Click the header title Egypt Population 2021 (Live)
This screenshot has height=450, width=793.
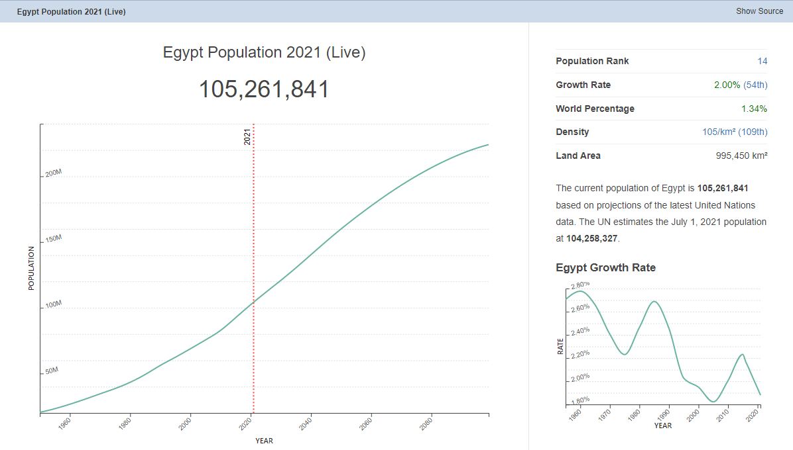tap(72, 12)
